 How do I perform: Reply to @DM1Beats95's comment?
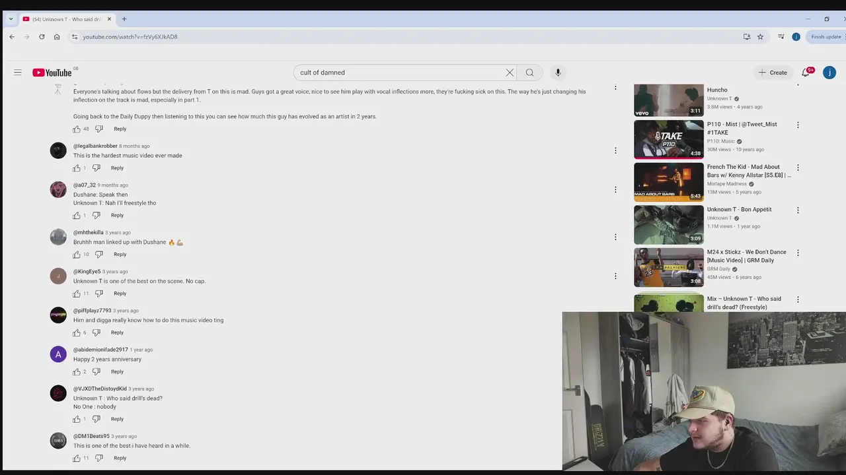pyautogui.click(x=120, y=458)
